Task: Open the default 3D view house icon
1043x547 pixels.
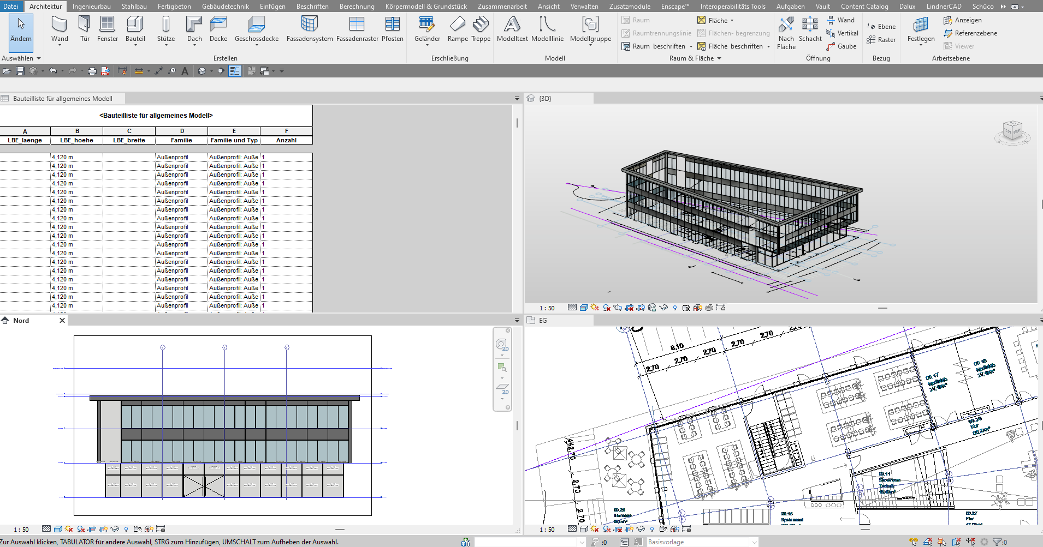Action: coord(202,71)
